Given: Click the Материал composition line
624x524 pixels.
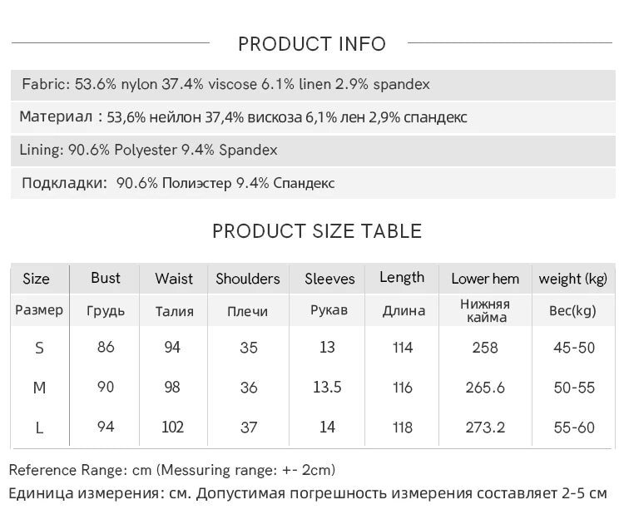Looking at the screenshot, I should pos(313,117).
